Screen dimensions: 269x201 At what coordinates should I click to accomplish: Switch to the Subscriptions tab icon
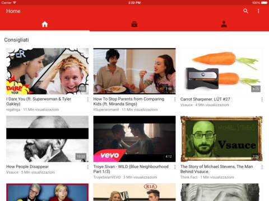click(134, 24)
